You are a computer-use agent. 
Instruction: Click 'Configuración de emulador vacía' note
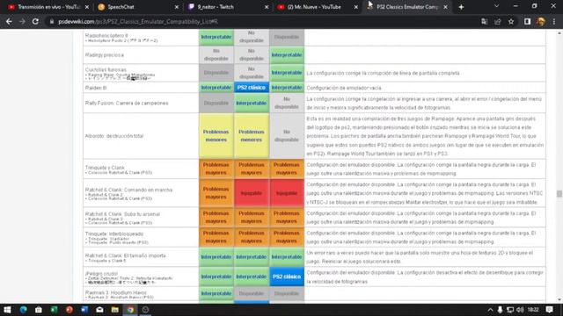pos(344,88)
